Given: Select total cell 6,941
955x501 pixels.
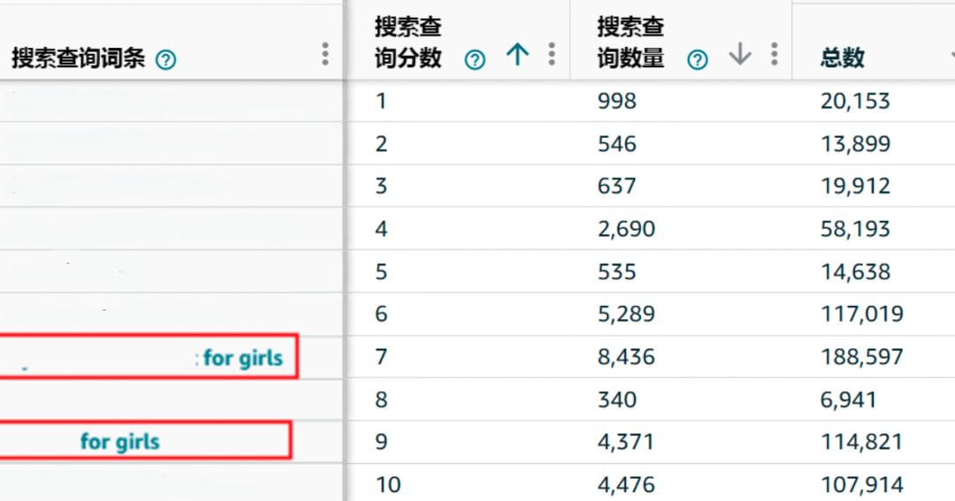Looking at the screenshot, I should coord(848,400).
